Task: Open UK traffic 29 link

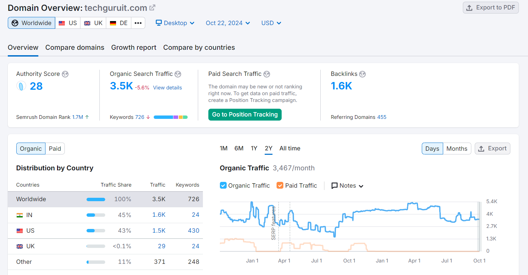Action: click(x=162, y=246)
